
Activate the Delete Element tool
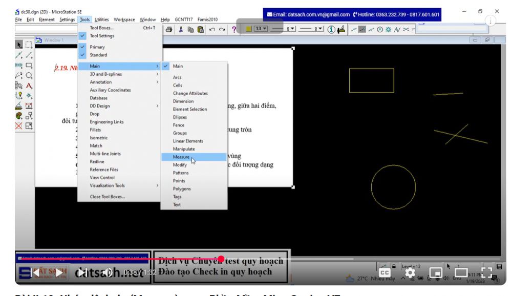click(19, 125)
